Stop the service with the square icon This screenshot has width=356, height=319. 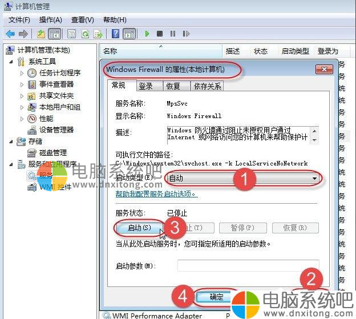tap(160, 34)
